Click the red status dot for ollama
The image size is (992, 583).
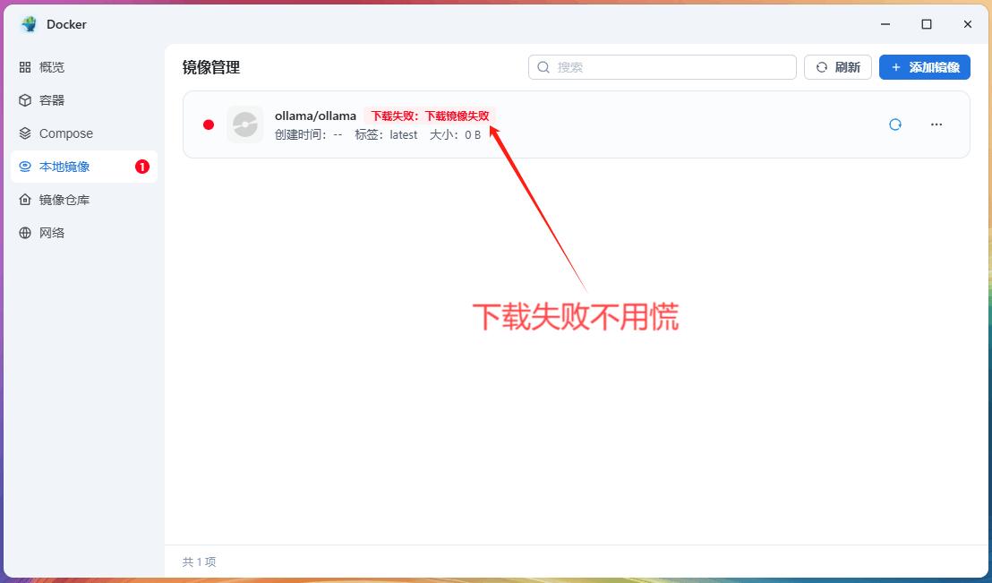209,124
